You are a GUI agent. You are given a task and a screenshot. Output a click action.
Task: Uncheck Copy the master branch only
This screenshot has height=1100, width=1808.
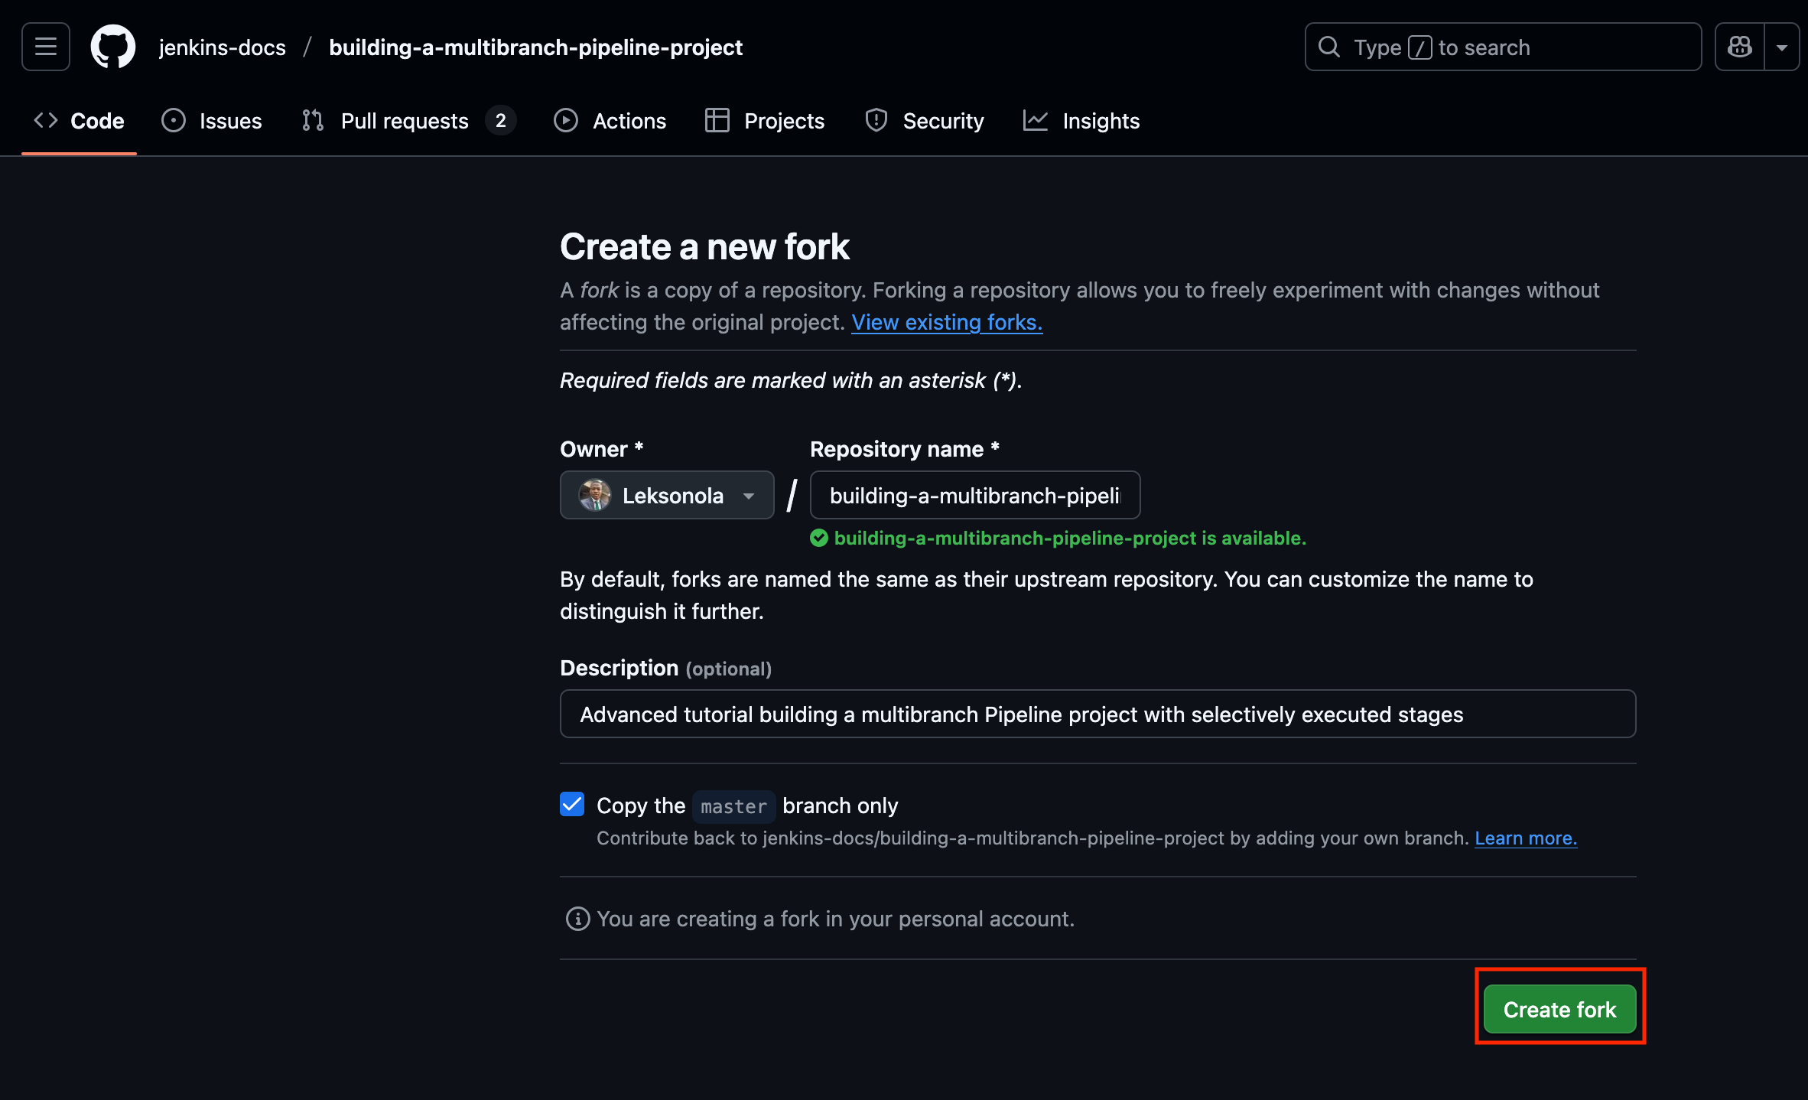click(x=572, y=804)
